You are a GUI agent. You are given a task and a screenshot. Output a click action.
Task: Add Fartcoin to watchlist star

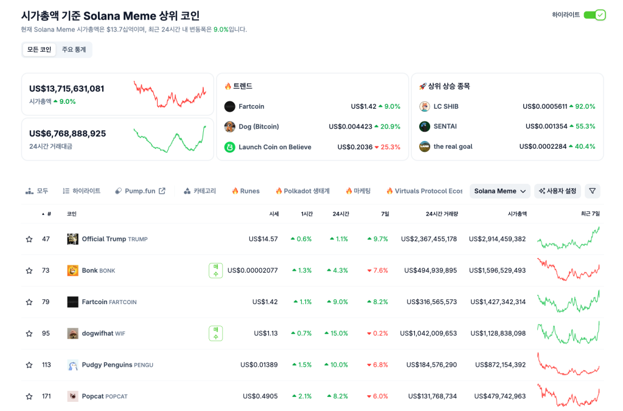click(x=29, y=302)
